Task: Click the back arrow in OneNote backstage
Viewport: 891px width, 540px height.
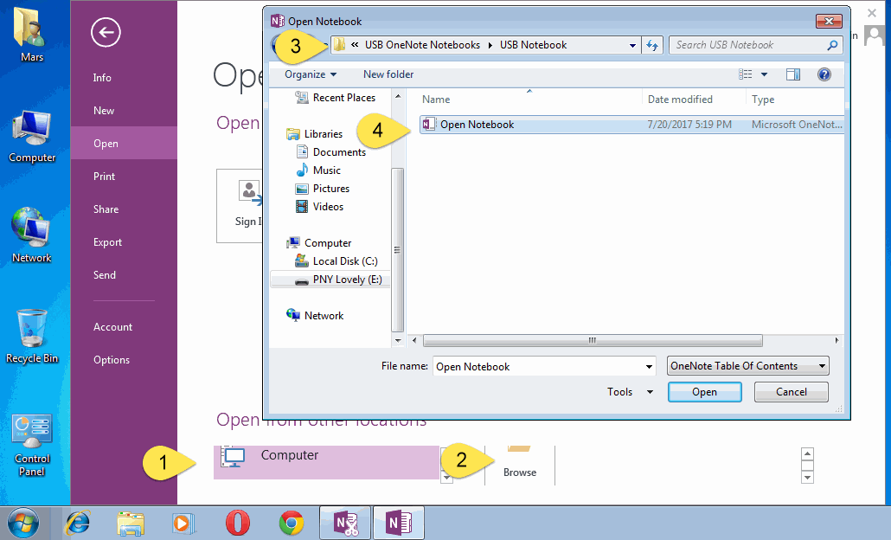Action: pos(106,32)
